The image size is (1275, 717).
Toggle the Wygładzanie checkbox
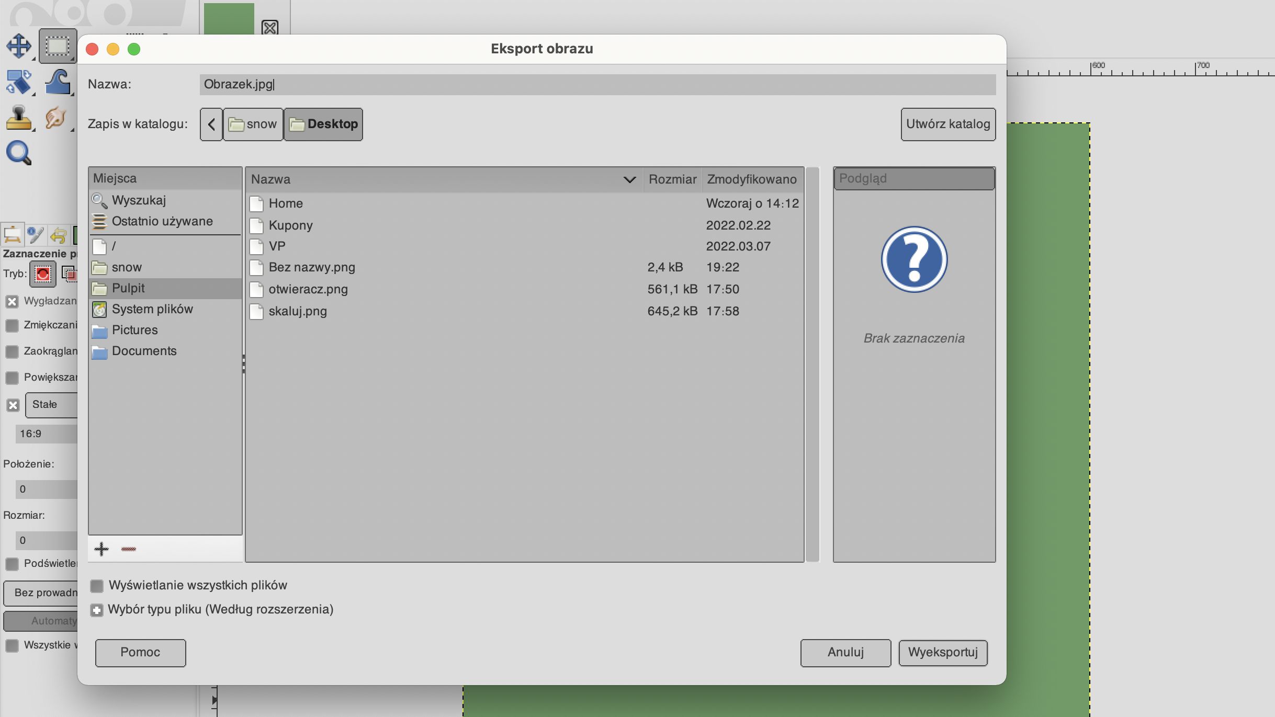tap(12, 301)
